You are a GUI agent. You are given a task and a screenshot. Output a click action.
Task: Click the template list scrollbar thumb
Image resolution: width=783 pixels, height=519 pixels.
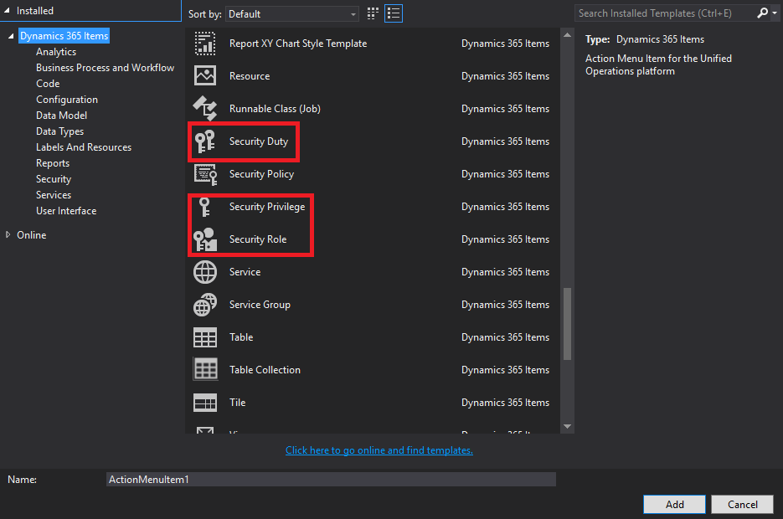[x=567, y=323]
